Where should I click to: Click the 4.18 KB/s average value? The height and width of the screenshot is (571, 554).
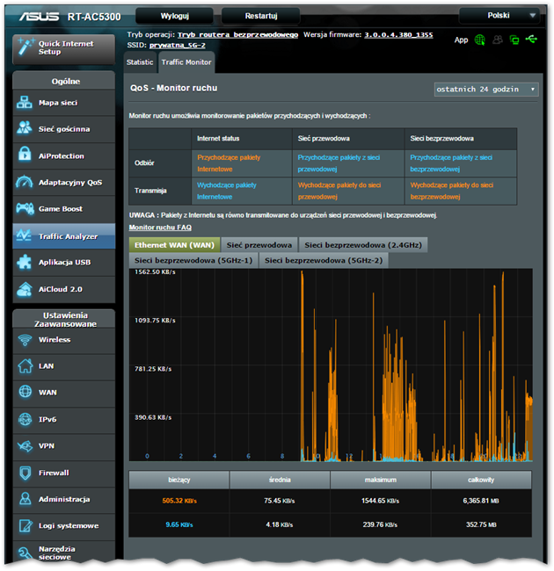coord(280,524)
